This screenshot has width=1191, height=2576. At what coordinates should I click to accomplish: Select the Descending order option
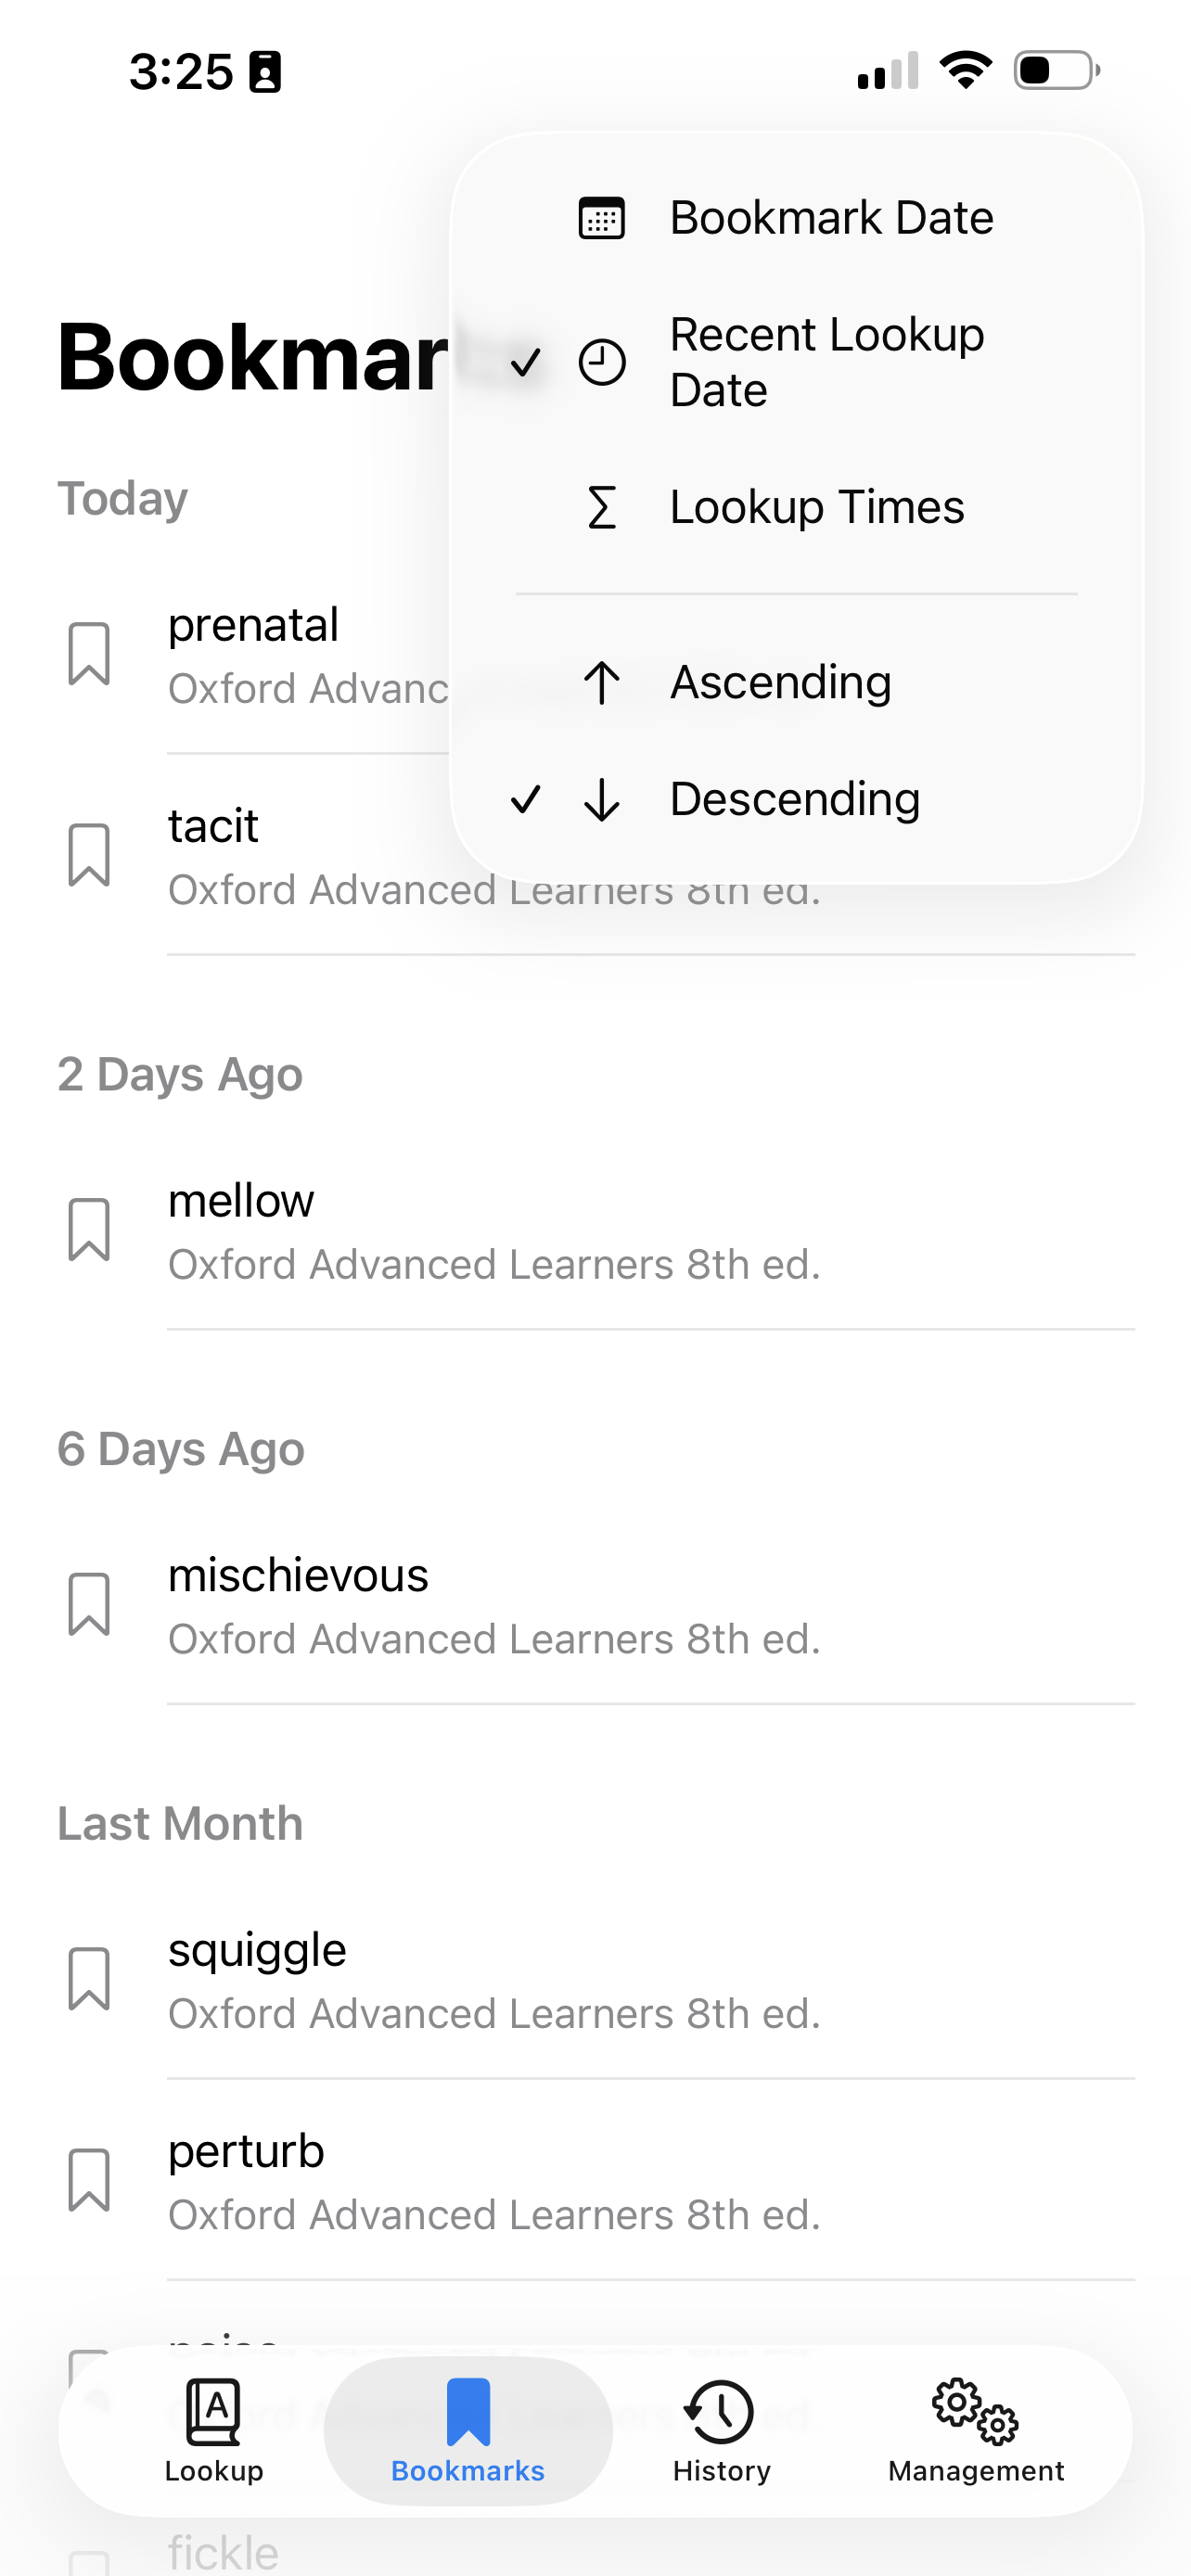(x=794, y=799)
